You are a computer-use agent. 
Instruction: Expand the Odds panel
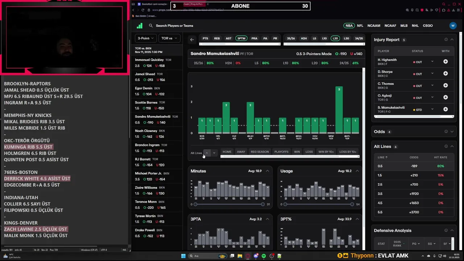[452, 132]
